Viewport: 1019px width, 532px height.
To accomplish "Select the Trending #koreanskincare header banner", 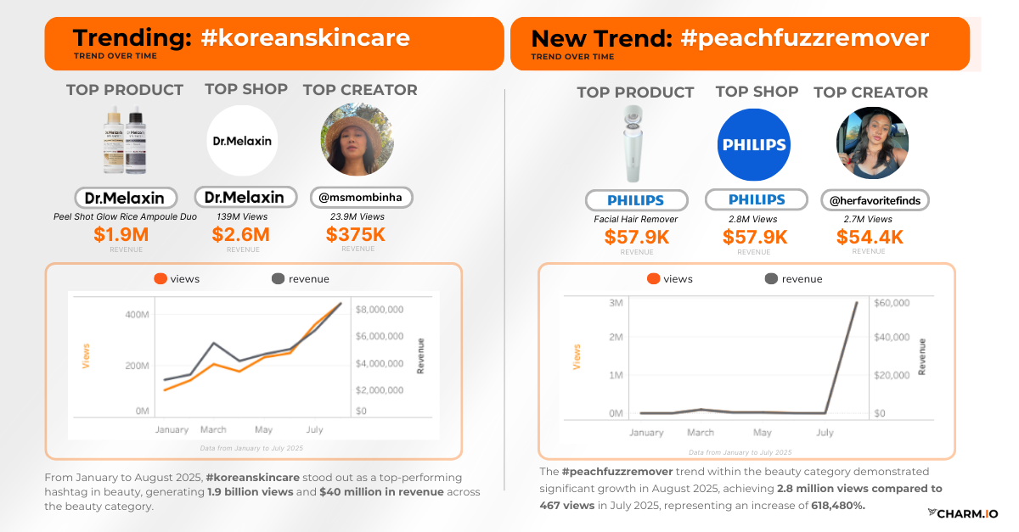I will click(x=273, y=43).
